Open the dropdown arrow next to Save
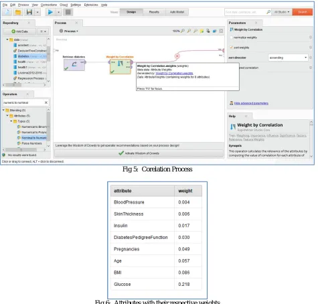The image size is (318, 304). [x=37, y=12]
